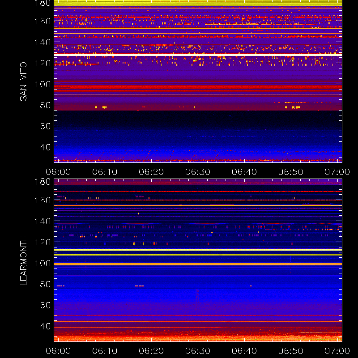Click the 06:20 time label under LEARMONTH plot
This screenshot has height=358, width=358.
point(151,351)
